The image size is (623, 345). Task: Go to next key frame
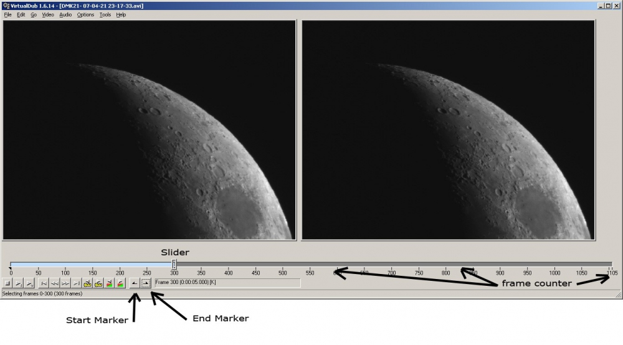click(98, 283)
